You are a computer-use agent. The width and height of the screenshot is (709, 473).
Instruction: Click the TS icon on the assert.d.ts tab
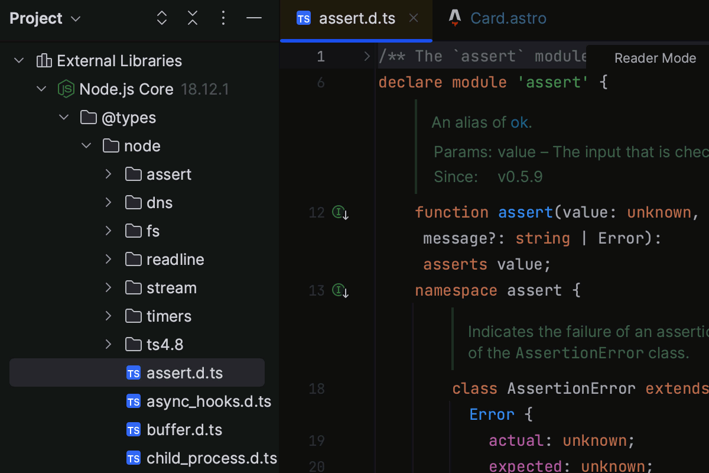click(304, 18)
